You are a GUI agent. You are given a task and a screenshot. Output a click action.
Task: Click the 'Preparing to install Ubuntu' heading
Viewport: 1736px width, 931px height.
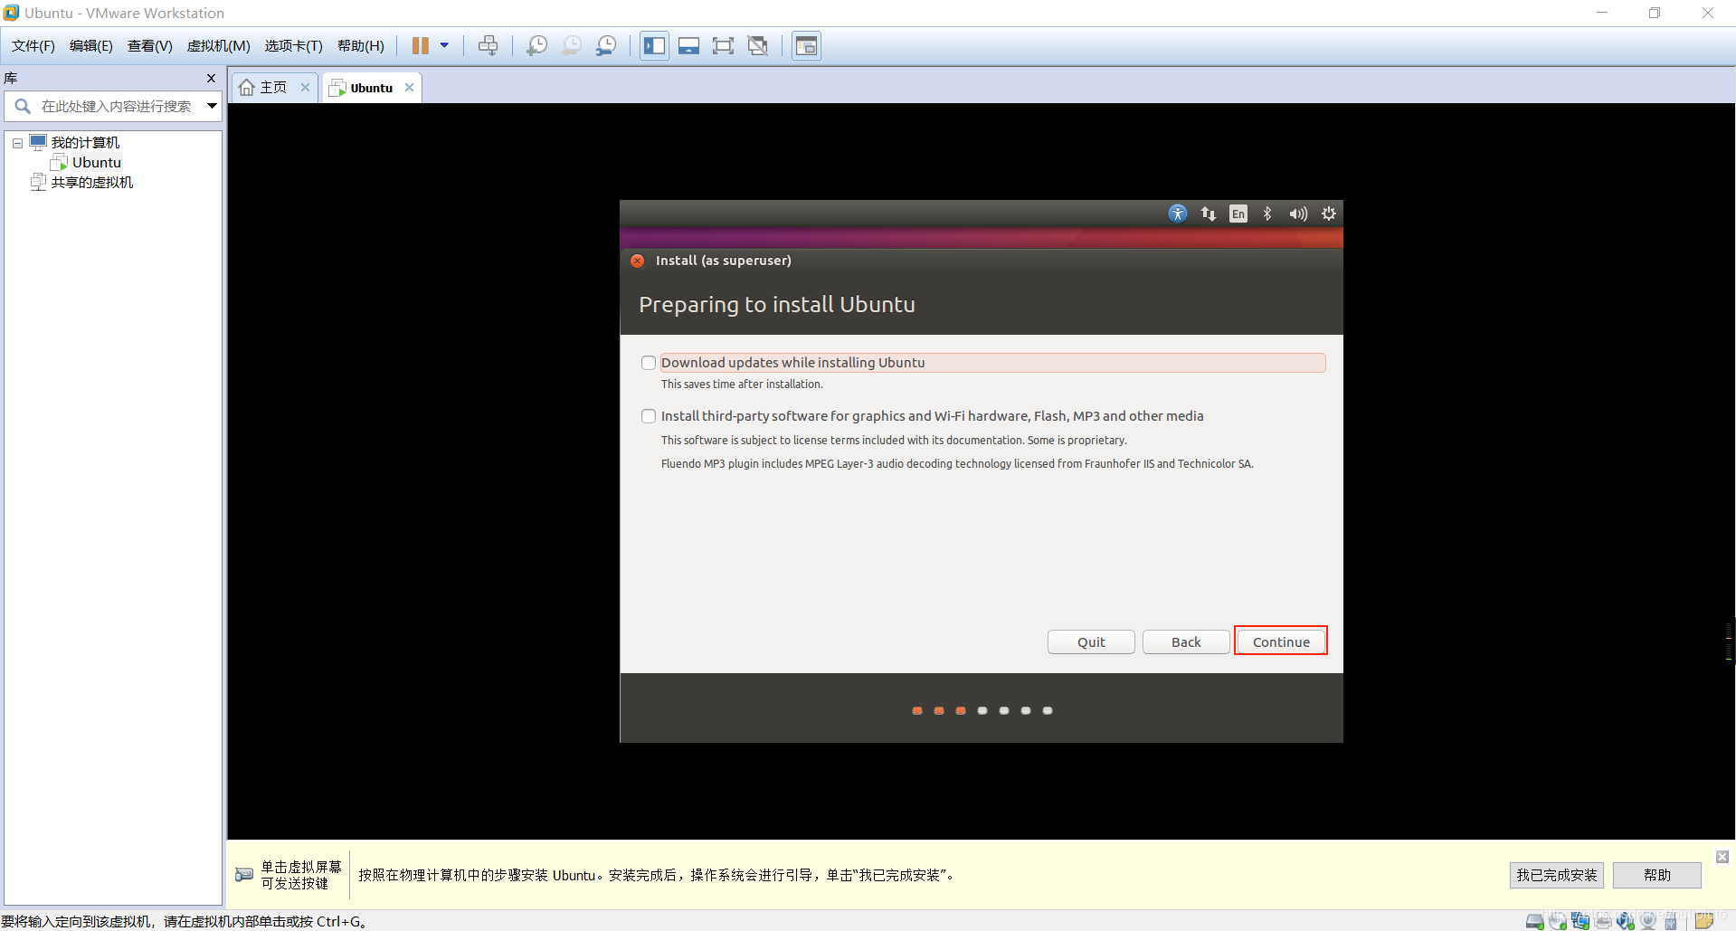tap(777, 305)
